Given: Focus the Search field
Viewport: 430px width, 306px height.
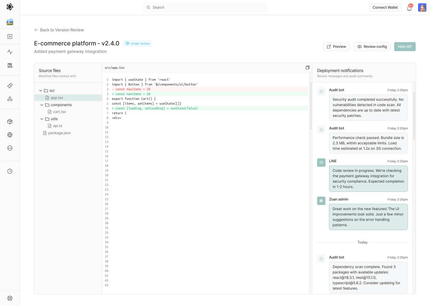Looking at the screenshot, I should (x=205, y=7).
